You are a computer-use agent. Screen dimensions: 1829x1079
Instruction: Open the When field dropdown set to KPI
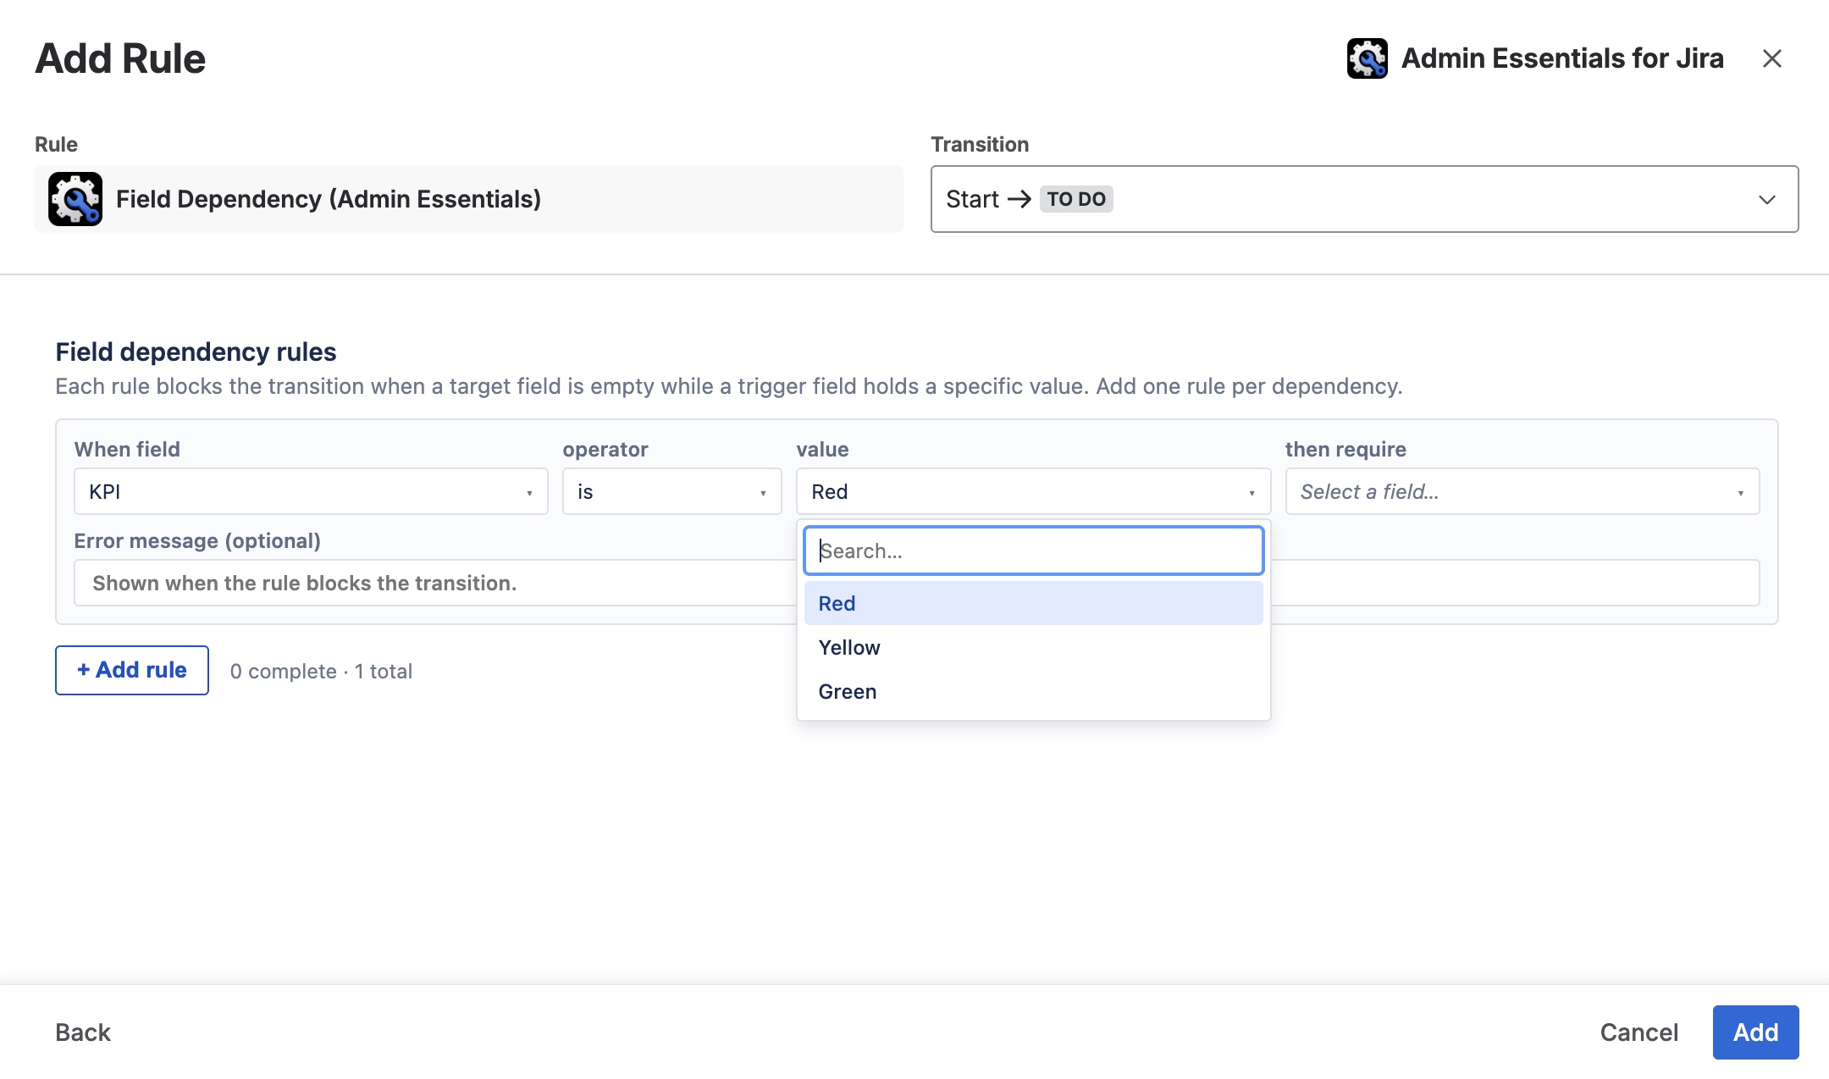(x=311, y=491)
